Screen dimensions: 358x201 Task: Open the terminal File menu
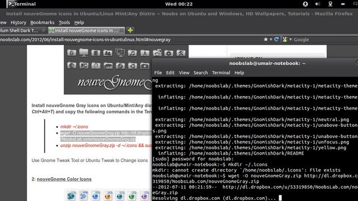(x=158, y=73)
